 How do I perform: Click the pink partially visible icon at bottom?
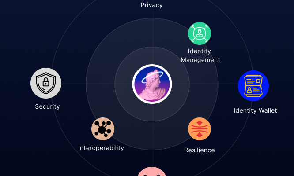pyautogui.click(x=152, y=172)
